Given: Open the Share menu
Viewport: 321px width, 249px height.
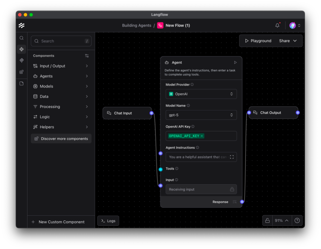Looking at the screenshot, I should [287, 40].
